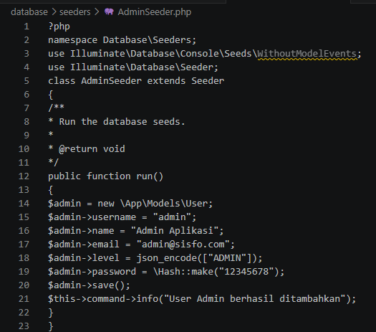Click the AdminSeeder.php breadcrumb file name
This screenshot has width=376, height=332.
click(x=155, y=12)
